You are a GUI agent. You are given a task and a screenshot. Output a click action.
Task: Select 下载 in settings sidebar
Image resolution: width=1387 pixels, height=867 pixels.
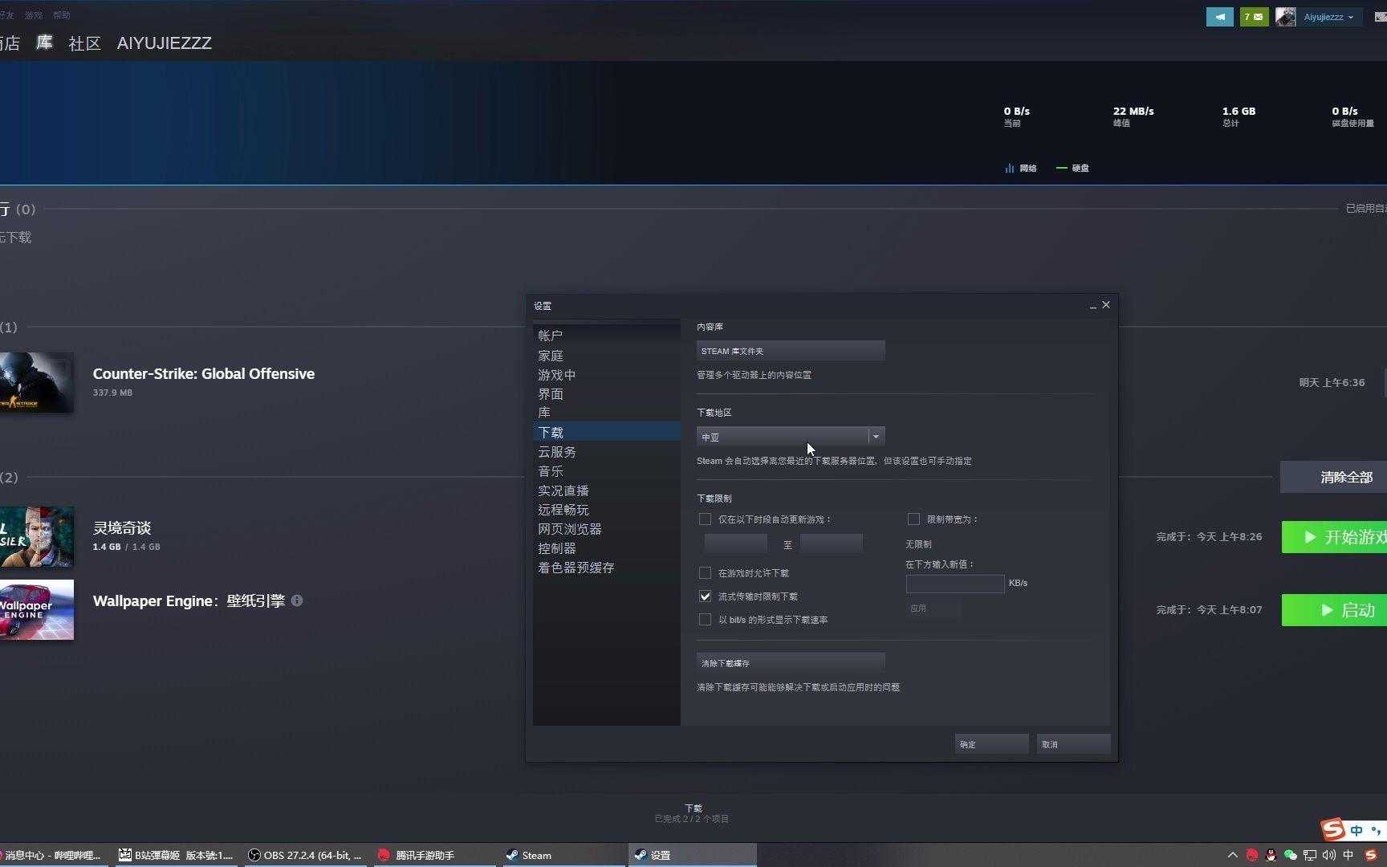pos(607,432)
